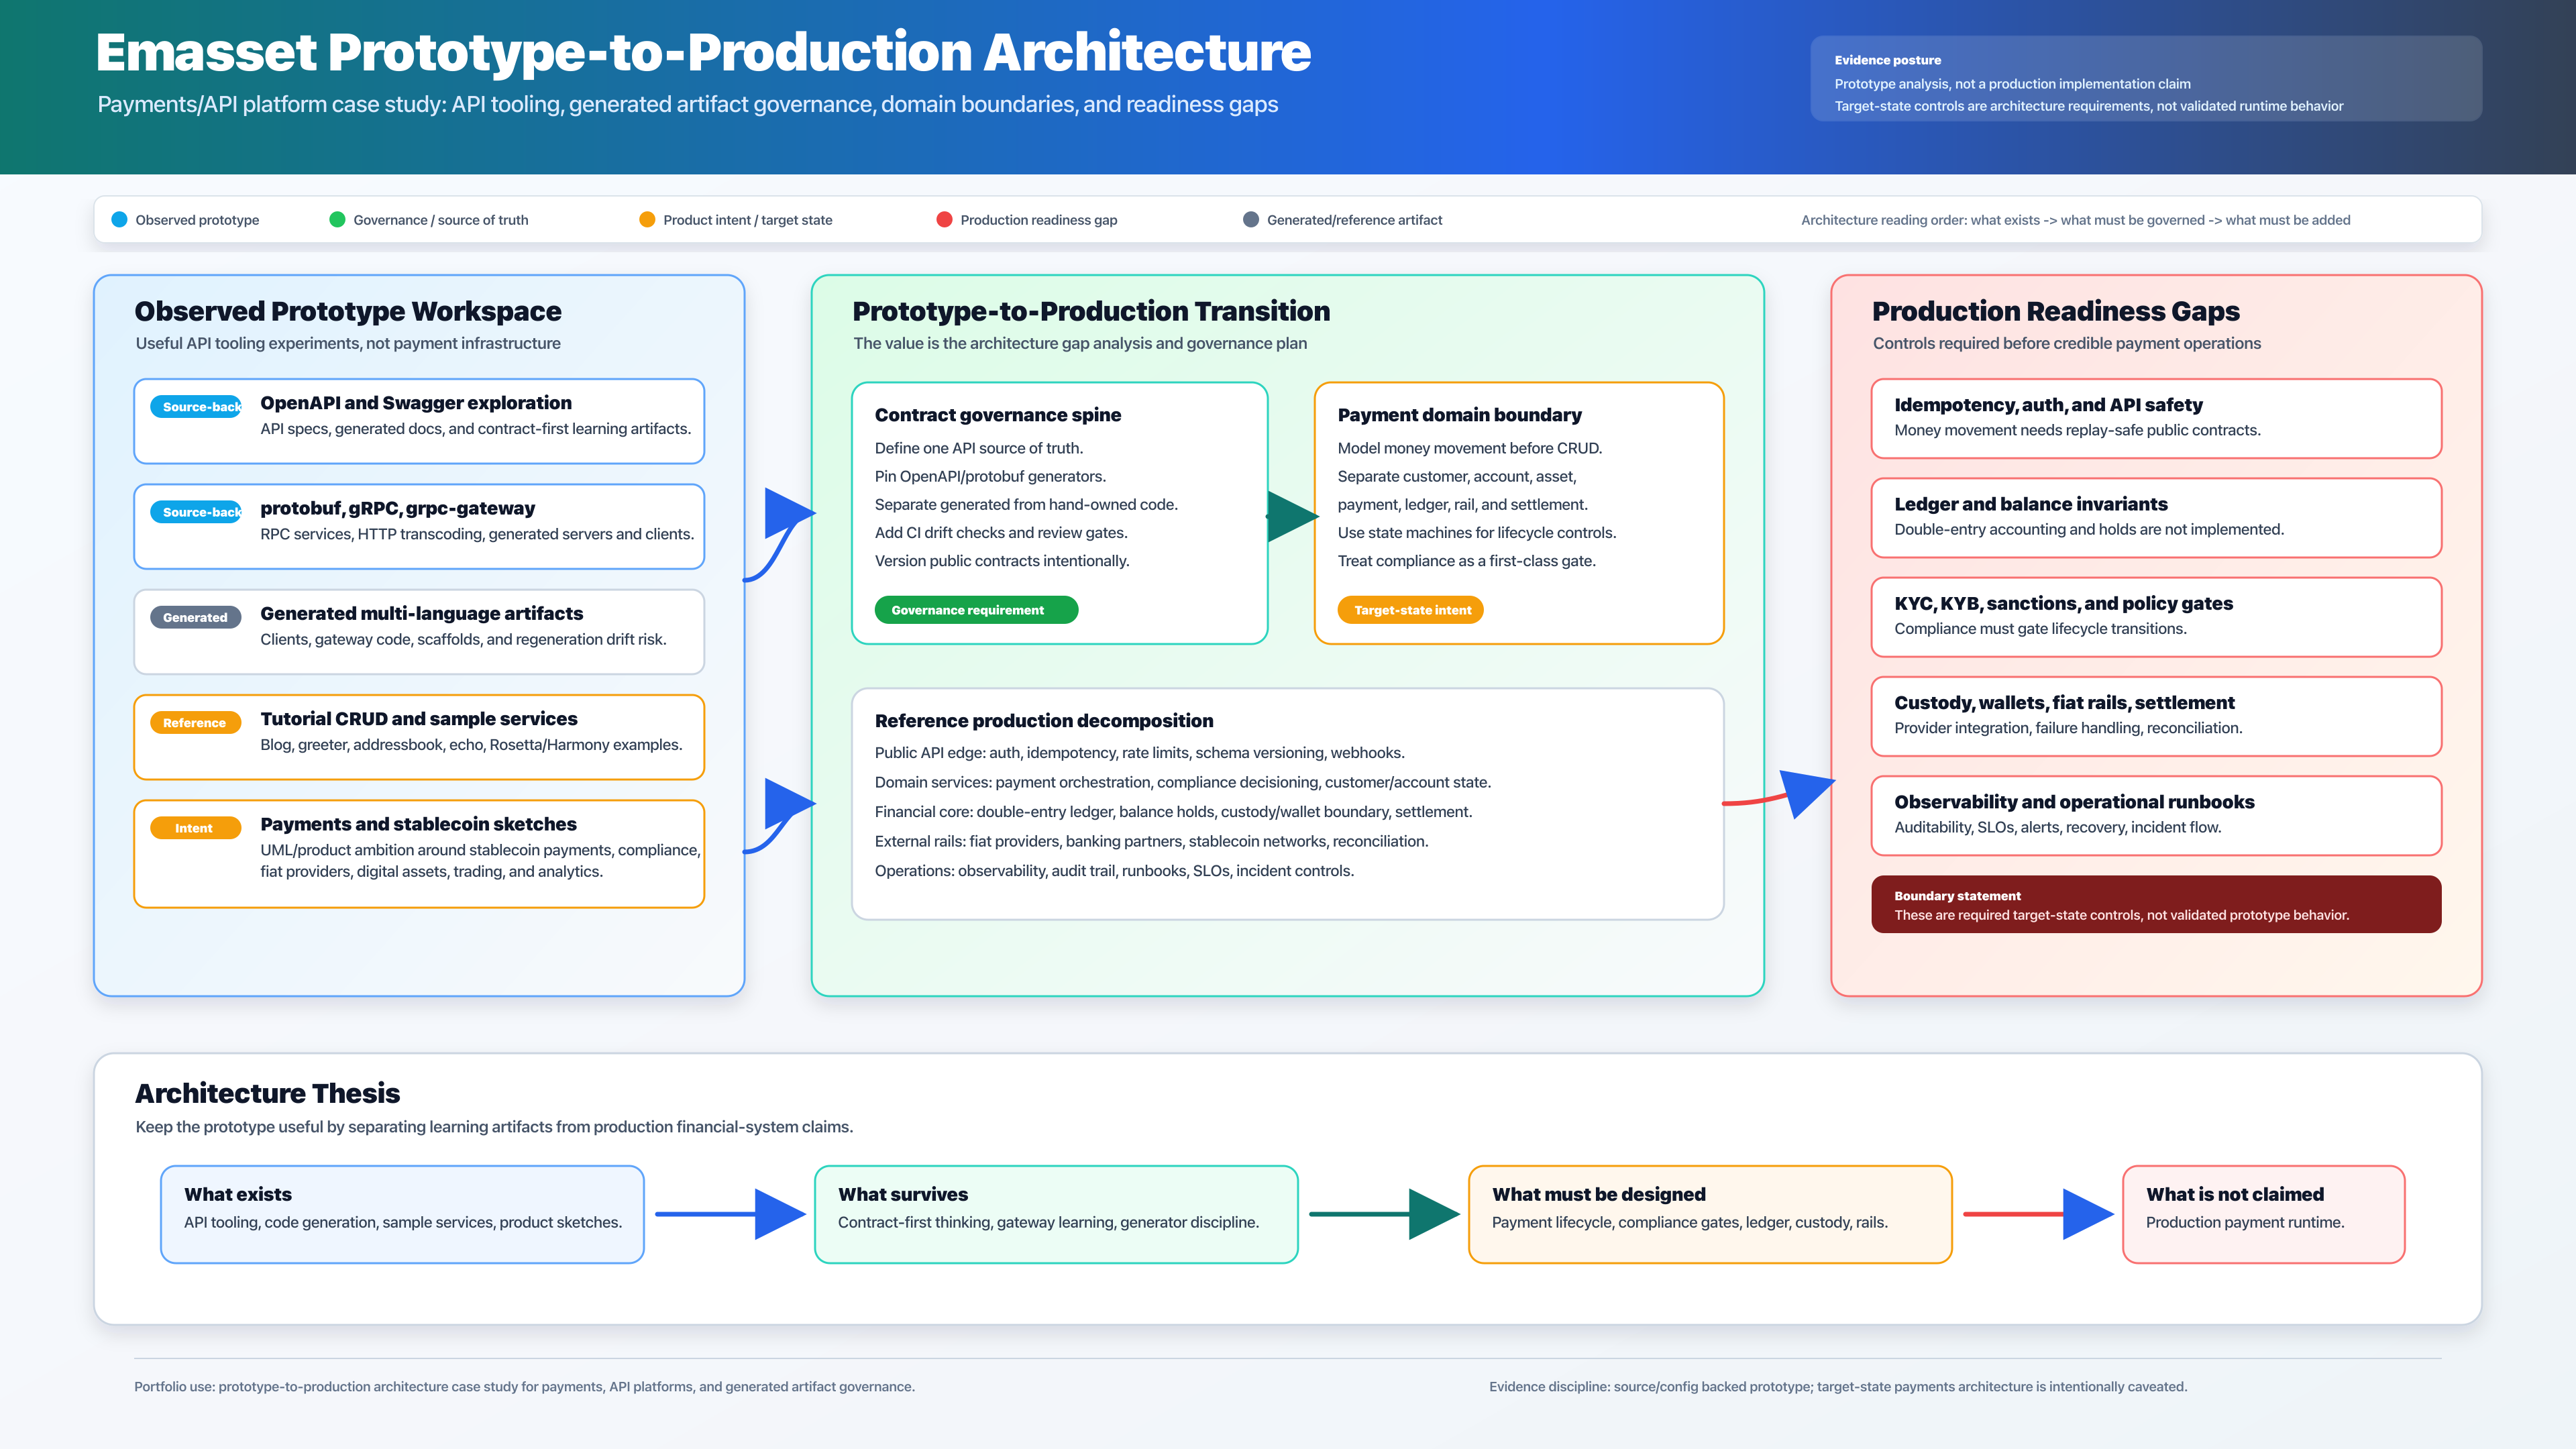
Task: Click the What must be designed box
Action: point(1710,1214)
